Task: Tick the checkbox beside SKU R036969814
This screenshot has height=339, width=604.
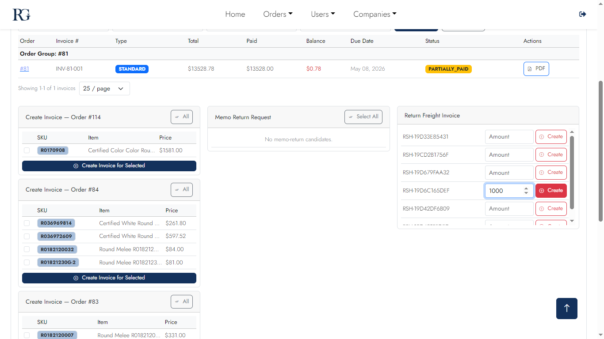Action: pos(27,223)
